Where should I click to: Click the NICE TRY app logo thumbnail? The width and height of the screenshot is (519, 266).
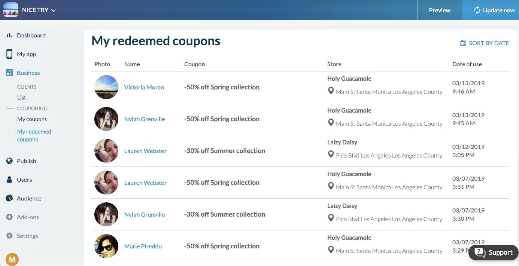point(11,10)
